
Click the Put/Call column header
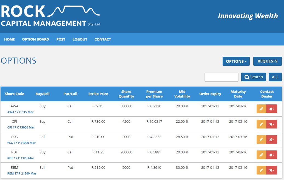(x=70, y=94)
